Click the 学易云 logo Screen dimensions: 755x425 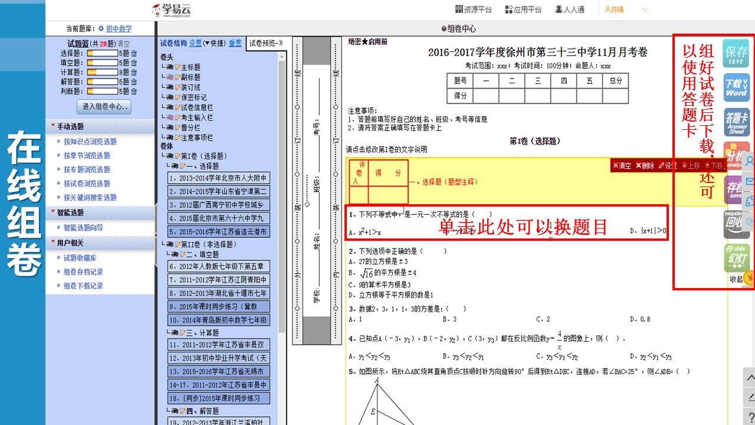[171, 10]
